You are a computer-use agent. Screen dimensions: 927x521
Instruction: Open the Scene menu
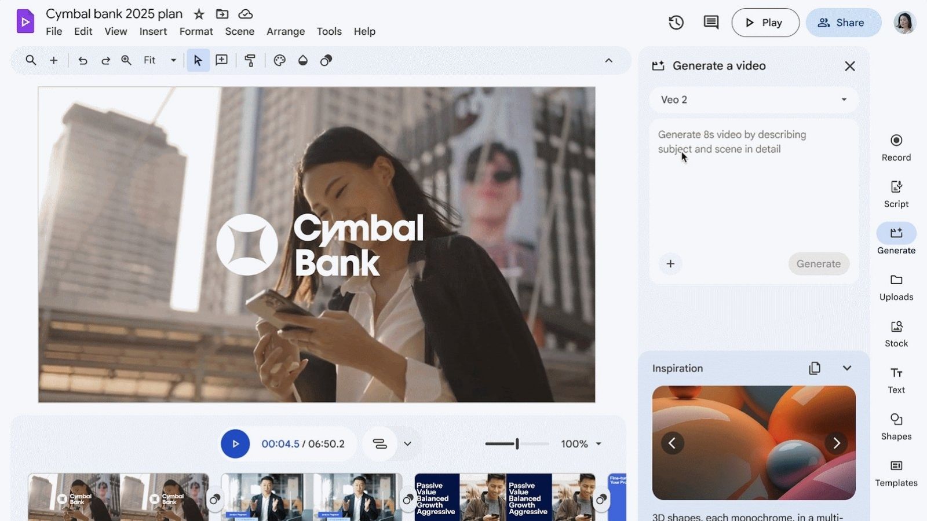click(x=239, y=31)
